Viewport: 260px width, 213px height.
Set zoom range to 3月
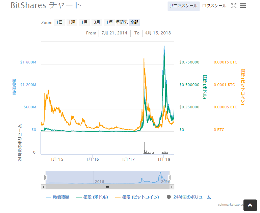coord(97,22)
